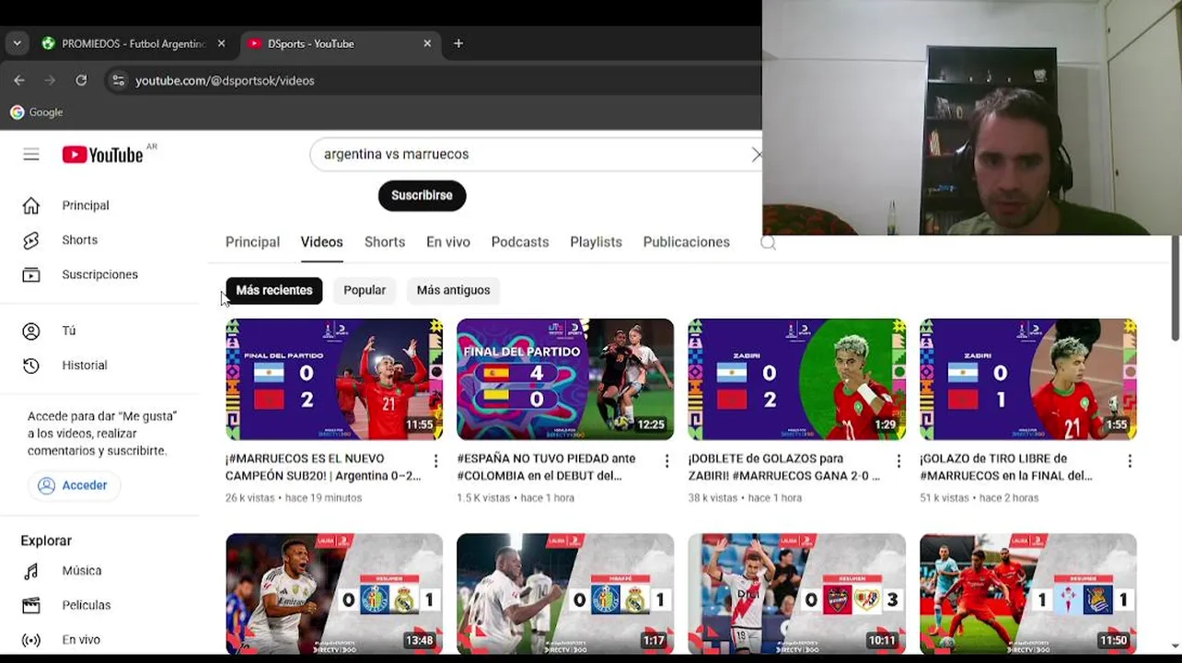Expand the tab search dropdown arrow
Screen dimensions: 1182x663
pos(17,43)
